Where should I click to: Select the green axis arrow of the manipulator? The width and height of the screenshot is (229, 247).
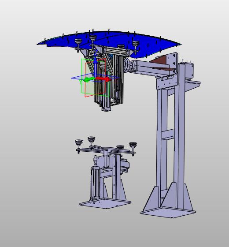click(89, 79)
